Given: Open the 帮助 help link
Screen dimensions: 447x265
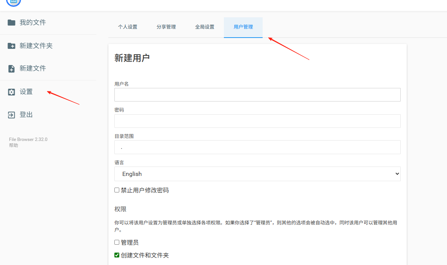Looking at the screenshot, I should [14, 145].
